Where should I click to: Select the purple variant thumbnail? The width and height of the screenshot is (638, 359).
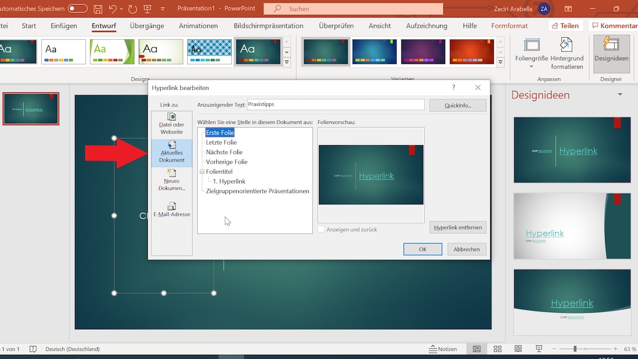coord(423,52)
